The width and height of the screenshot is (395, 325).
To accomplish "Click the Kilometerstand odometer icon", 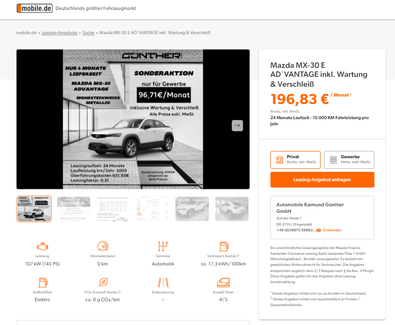I will 103,246.
